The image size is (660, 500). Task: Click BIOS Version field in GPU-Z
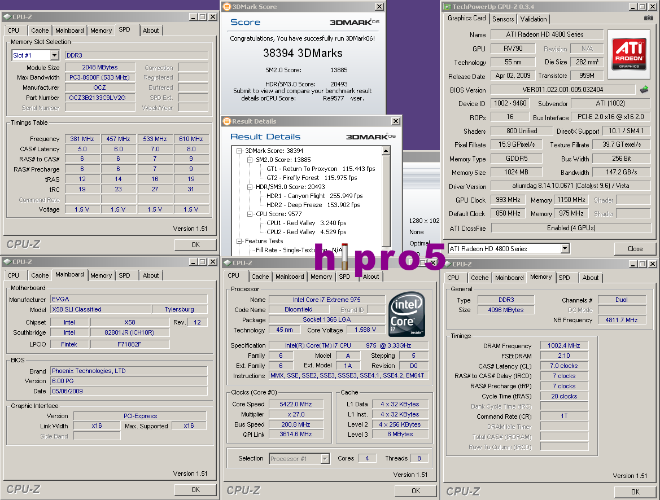click(x=563, y=90)
